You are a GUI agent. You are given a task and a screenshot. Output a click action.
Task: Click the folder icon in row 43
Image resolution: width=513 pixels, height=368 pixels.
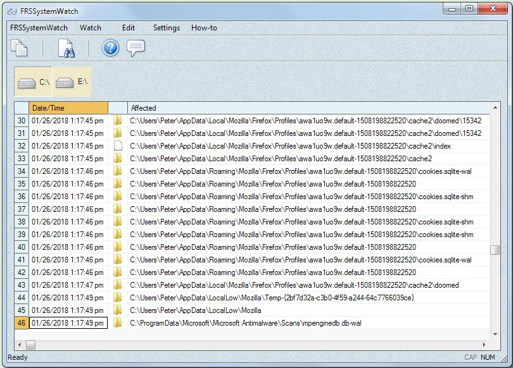(118, 285)
